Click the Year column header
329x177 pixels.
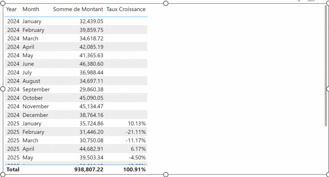pos(11,9)
